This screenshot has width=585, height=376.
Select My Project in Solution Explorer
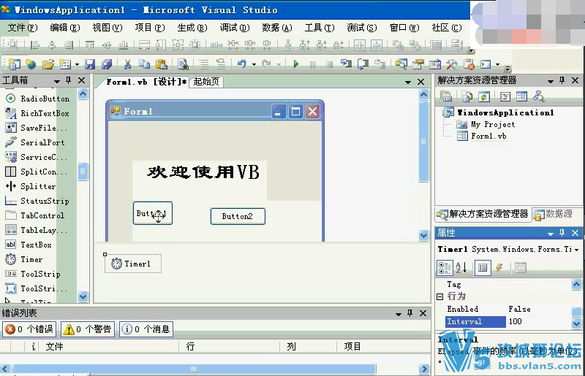492,124
